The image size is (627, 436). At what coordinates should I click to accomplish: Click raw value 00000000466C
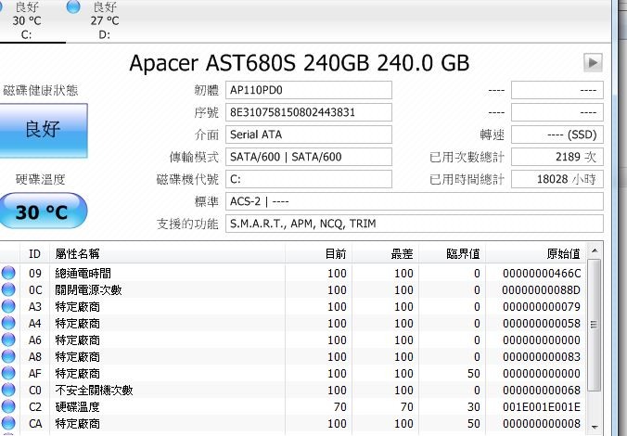(542, 274)
